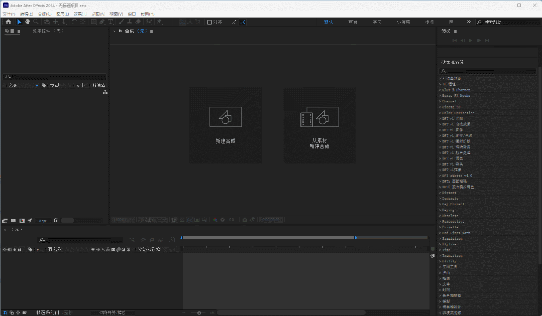The height and width of the screenshot is (316, 542).
Task: Toggle the video eye column header
Action: tap(5, 249)
